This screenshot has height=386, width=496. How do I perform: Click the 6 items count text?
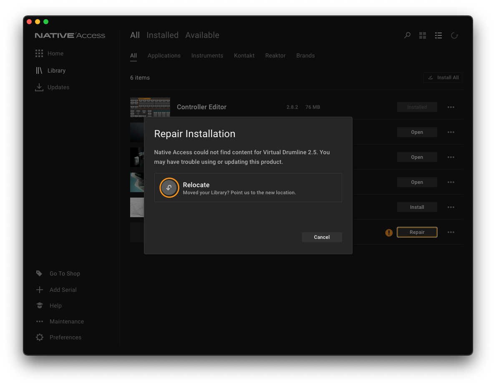point(140,78)
